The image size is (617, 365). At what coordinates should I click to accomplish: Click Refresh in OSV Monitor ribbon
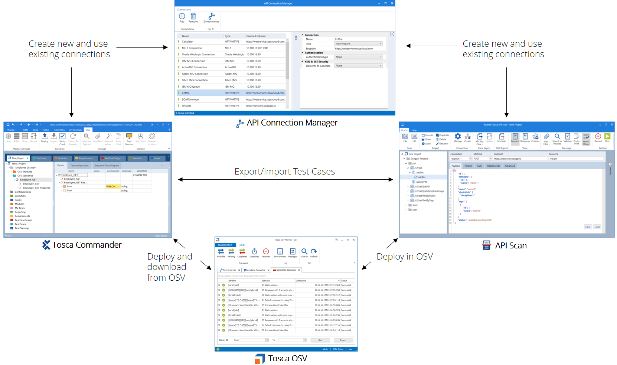[x=314, y=253]
